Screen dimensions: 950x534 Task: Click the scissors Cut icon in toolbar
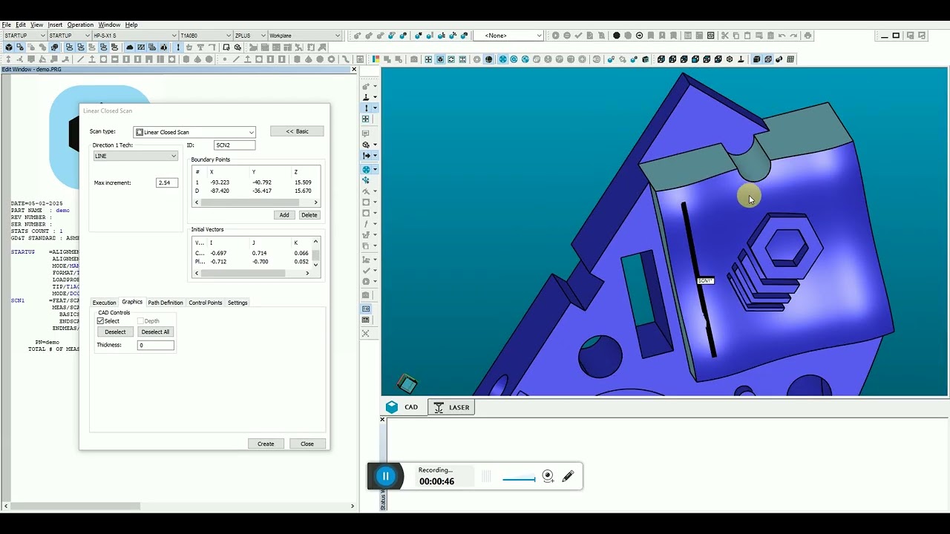pos(724,36)
